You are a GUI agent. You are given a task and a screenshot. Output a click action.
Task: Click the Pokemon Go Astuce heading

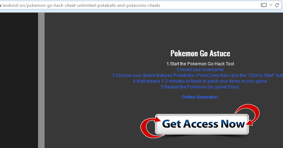point(200,53)
